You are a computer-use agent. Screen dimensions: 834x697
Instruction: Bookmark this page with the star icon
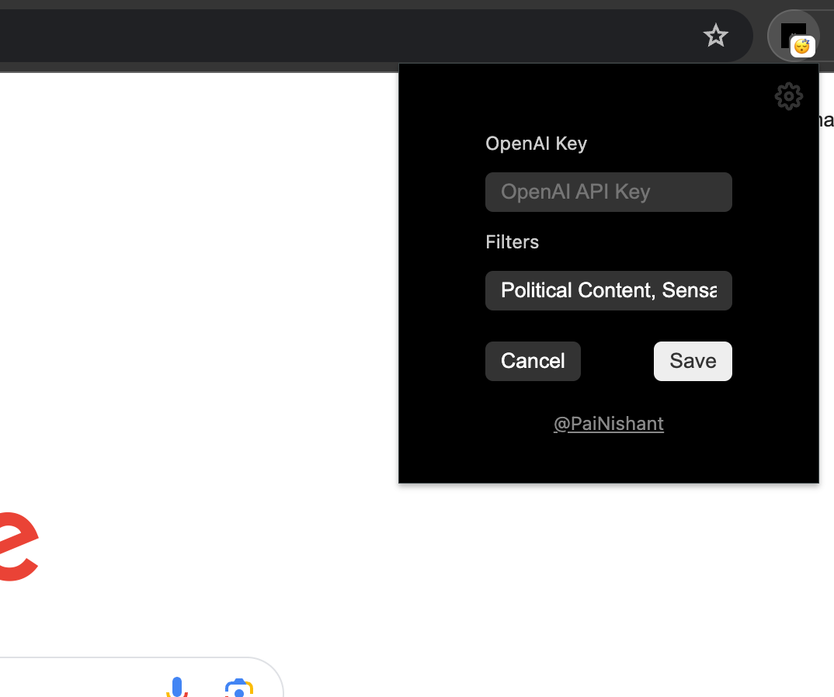[715, 36]
